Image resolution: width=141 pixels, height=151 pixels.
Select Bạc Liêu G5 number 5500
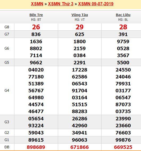click(x=123, y=62)
